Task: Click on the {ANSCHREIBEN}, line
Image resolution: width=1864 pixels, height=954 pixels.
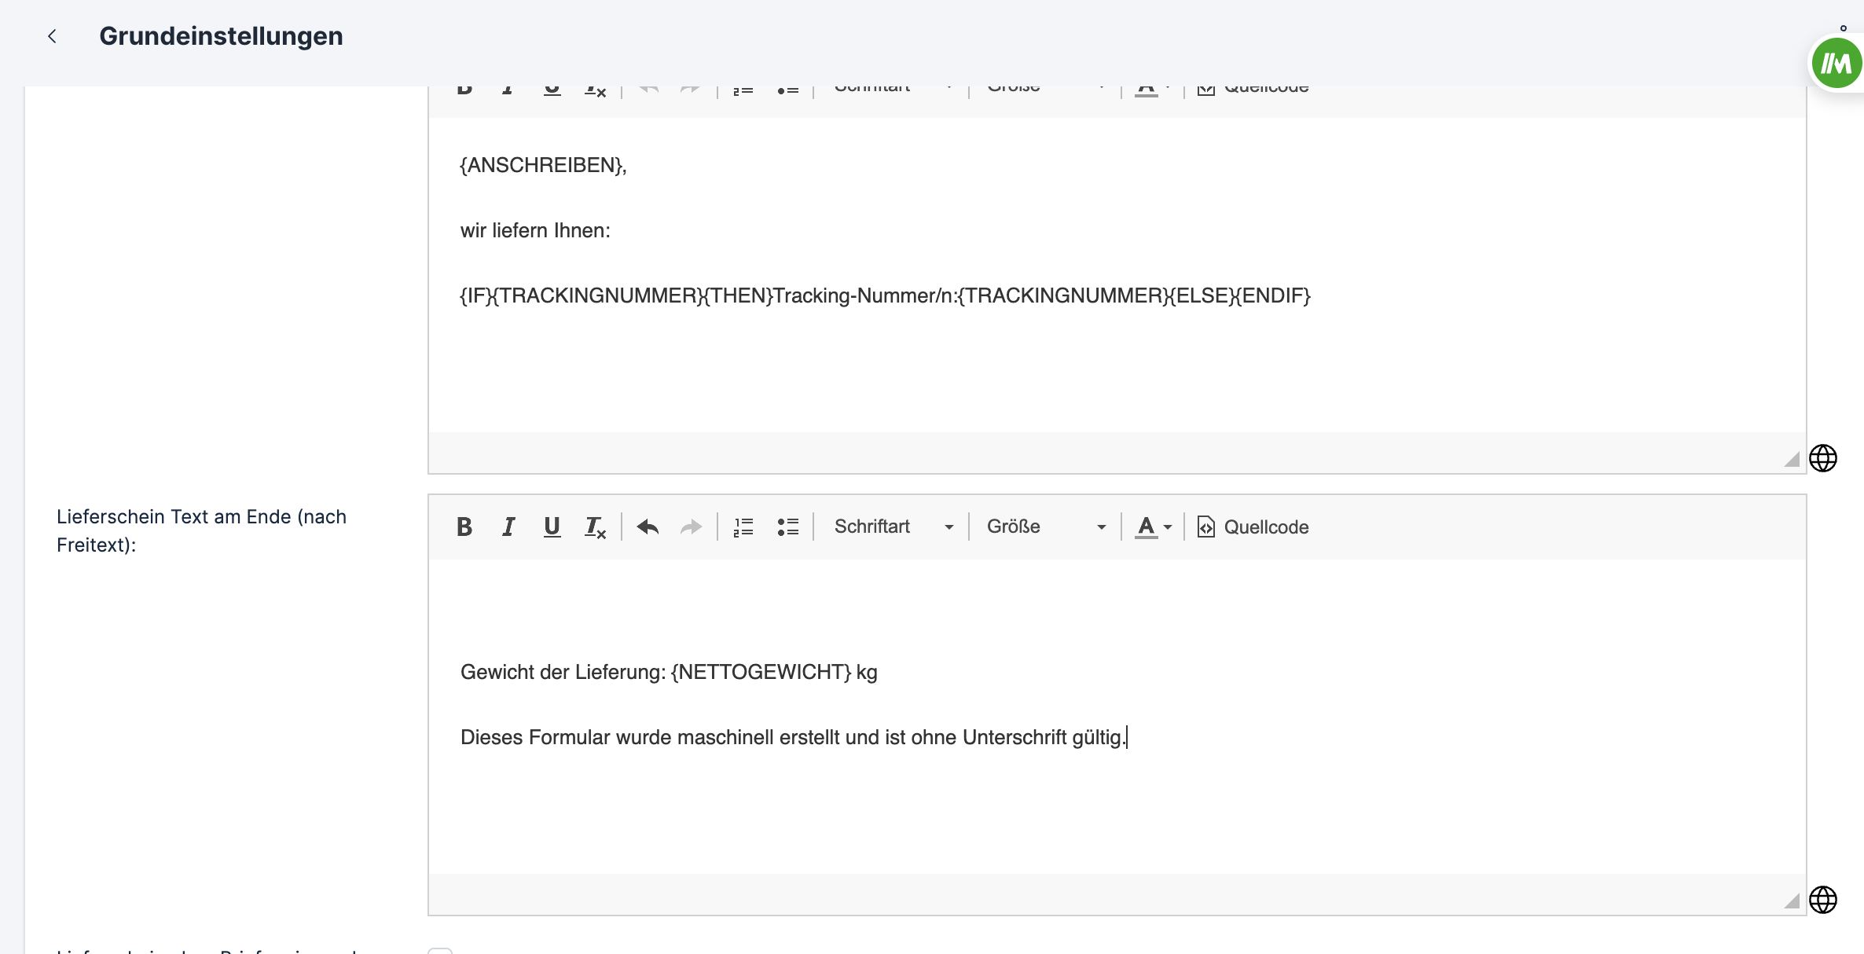Action: pos(543,165)
